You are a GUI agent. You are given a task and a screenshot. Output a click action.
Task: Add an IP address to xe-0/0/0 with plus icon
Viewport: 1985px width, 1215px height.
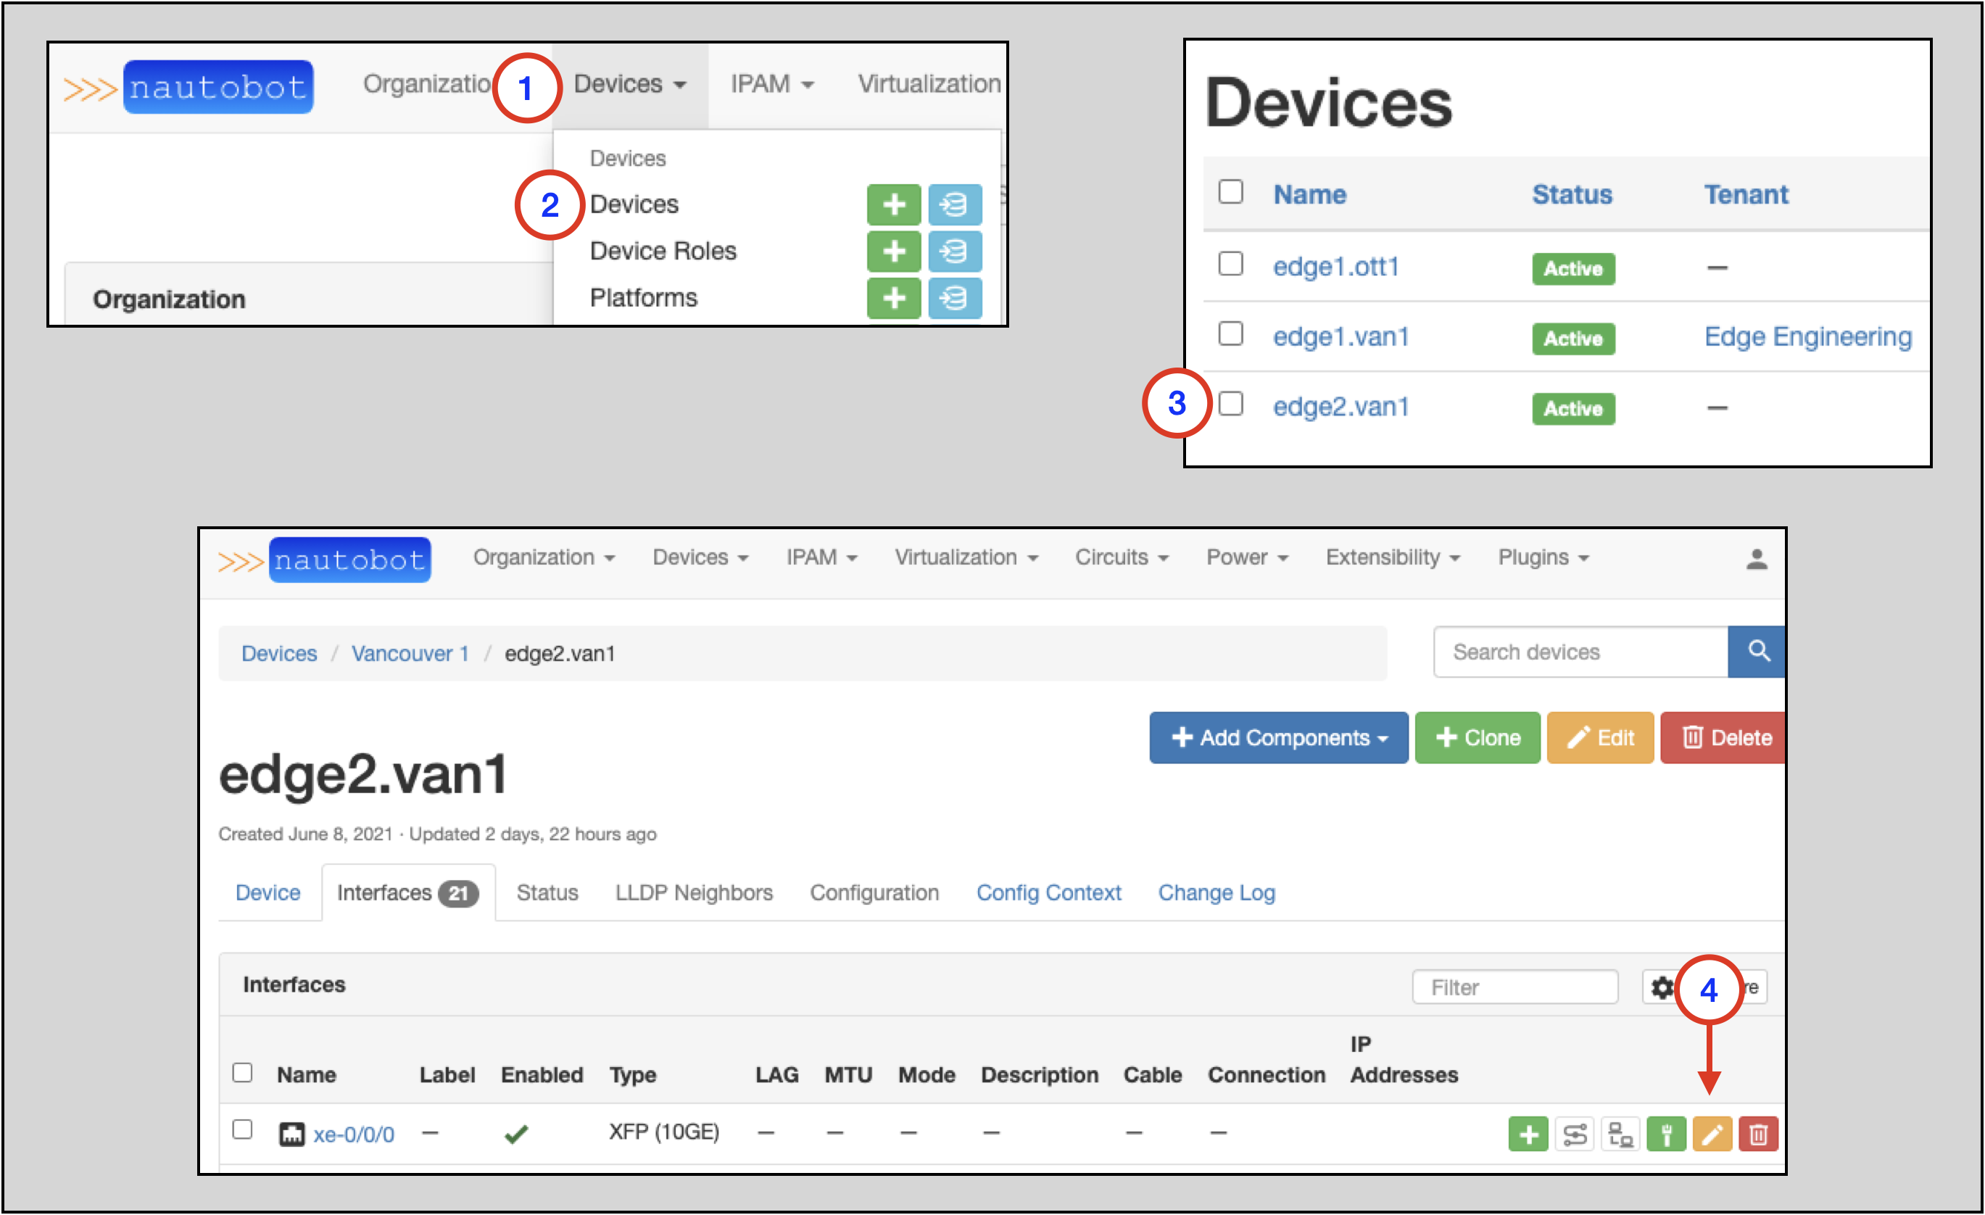(1528, 1134)
